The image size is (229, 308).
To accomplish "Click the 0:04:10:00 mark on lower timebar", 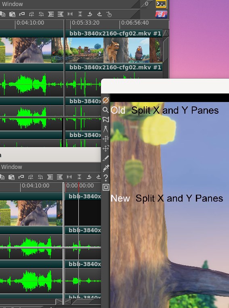I will [36, 185].
